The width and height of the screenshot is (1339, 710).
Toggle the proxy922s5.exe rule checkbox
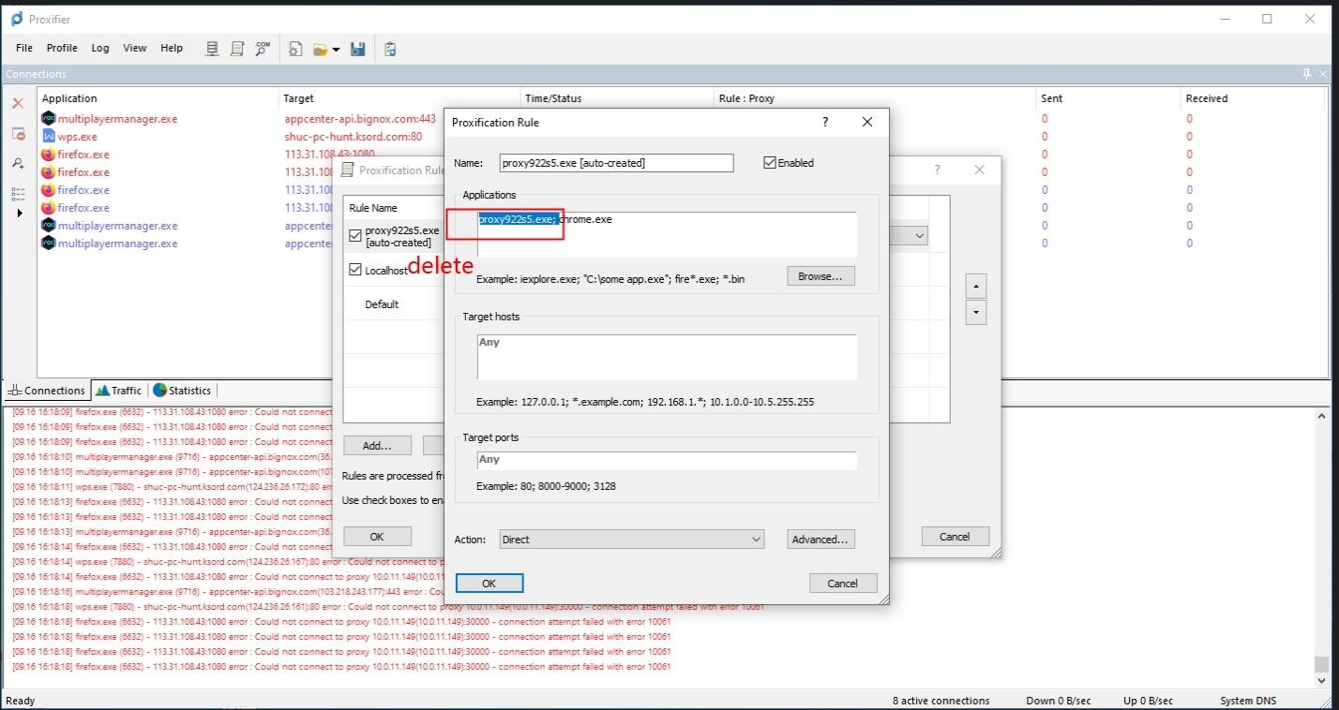[x=355, y=235]
